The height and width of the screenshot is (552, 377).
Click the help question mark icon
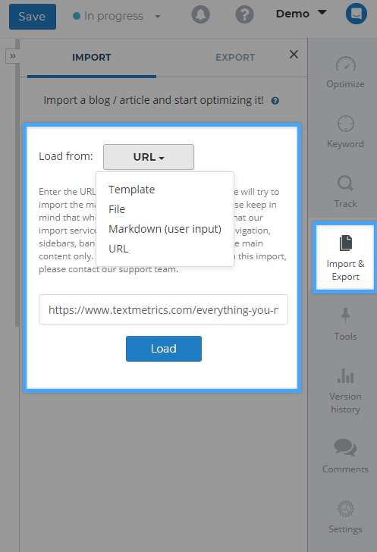pos(244,15)
